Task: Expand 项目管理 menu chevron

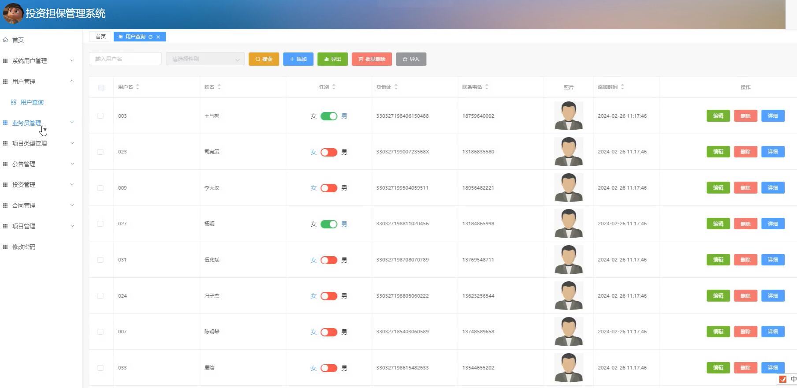Action: [x=72, y=226]
